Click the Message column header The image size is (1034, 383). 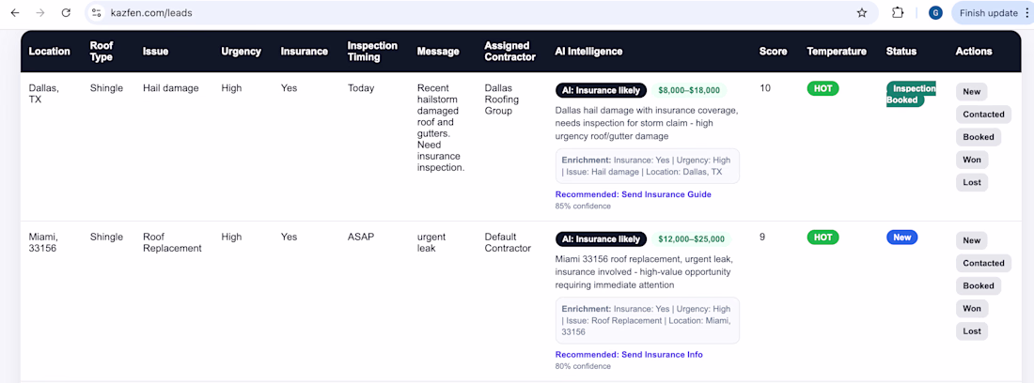438,52
